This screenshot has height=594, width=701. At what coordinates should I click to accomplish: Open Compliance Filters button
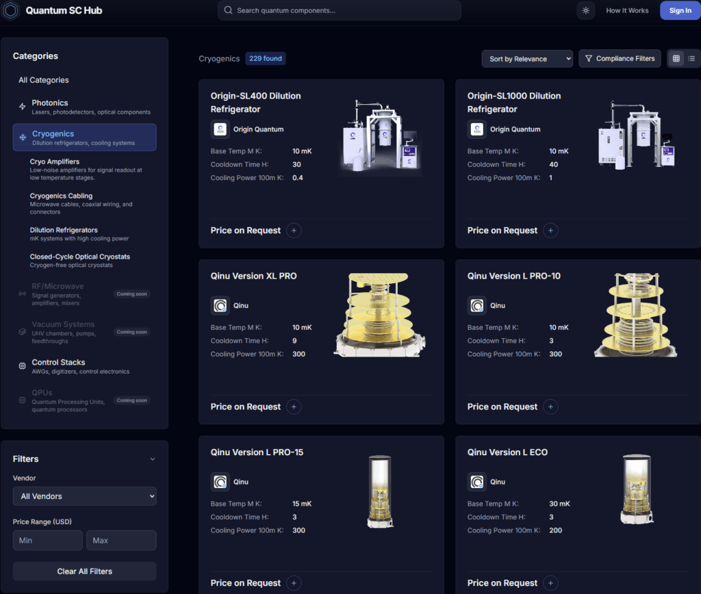(x=620, y=59)
